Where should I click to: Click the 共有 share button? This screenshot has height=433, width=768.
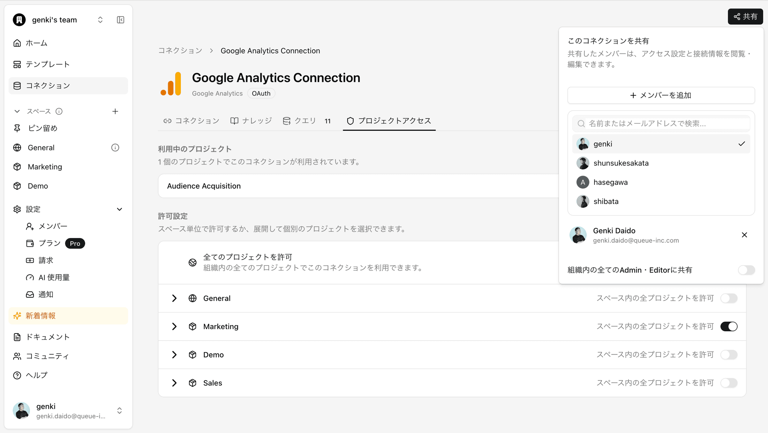click(x=745, y=16)
